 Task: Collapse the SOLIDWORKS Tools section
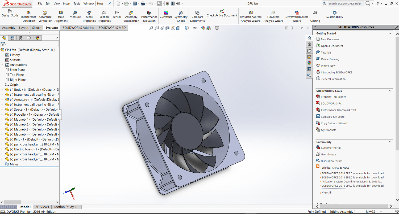[x=390, y=91]
